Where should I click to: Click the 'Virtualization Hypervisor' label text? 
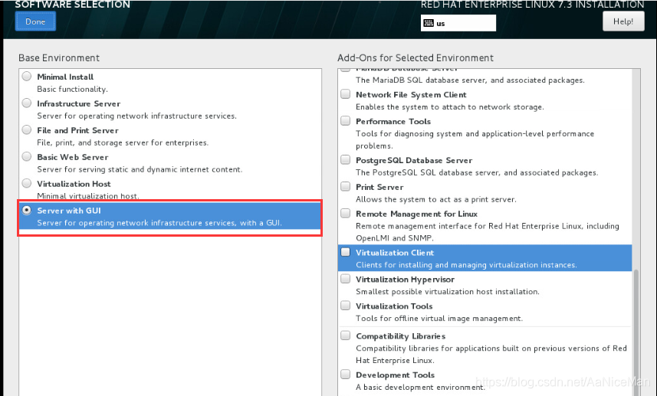(406, 280)
